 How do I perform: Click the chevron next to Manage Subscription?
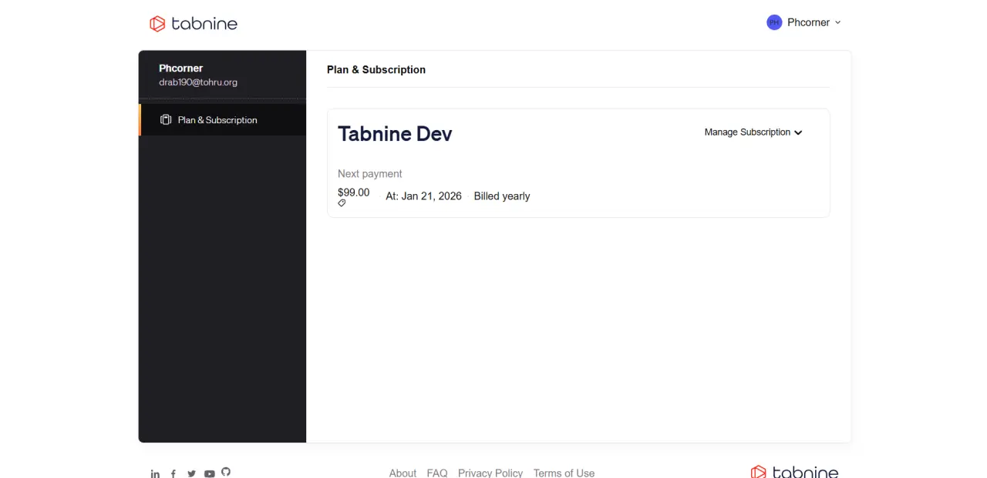[798, 132]
